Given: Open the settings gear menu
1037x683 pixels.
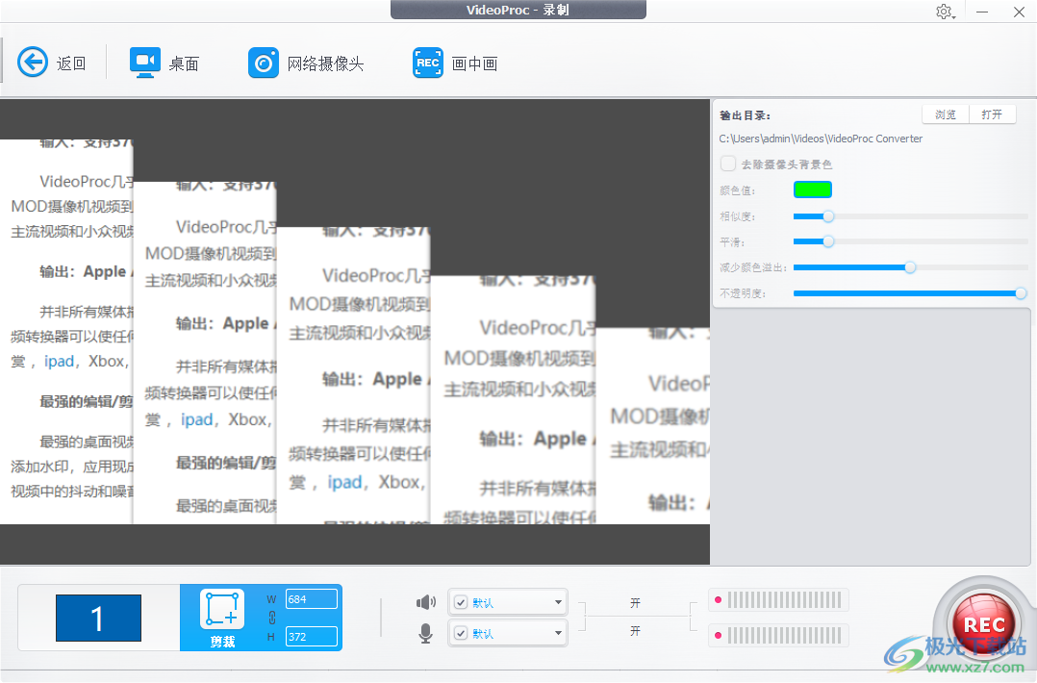Looking at the screenshot, I should click(x=943, y=12).
